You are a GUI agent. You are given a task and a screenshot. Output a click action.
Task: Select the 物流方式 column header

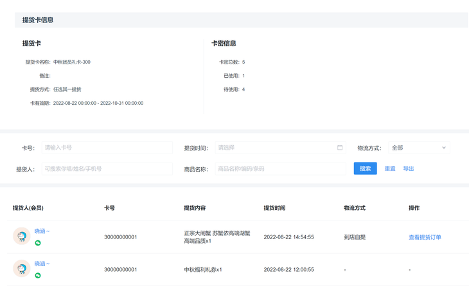(355, 208)
